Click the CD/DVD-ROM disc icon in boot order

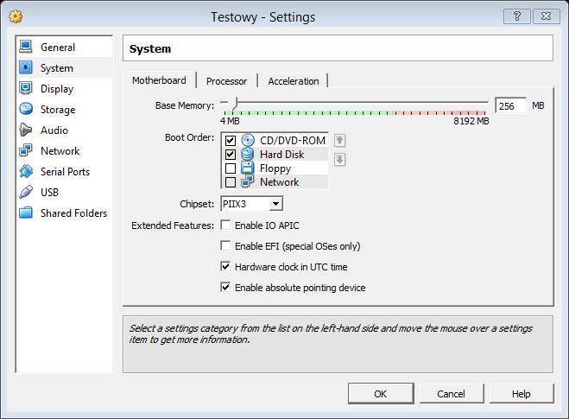coord(248,140)
